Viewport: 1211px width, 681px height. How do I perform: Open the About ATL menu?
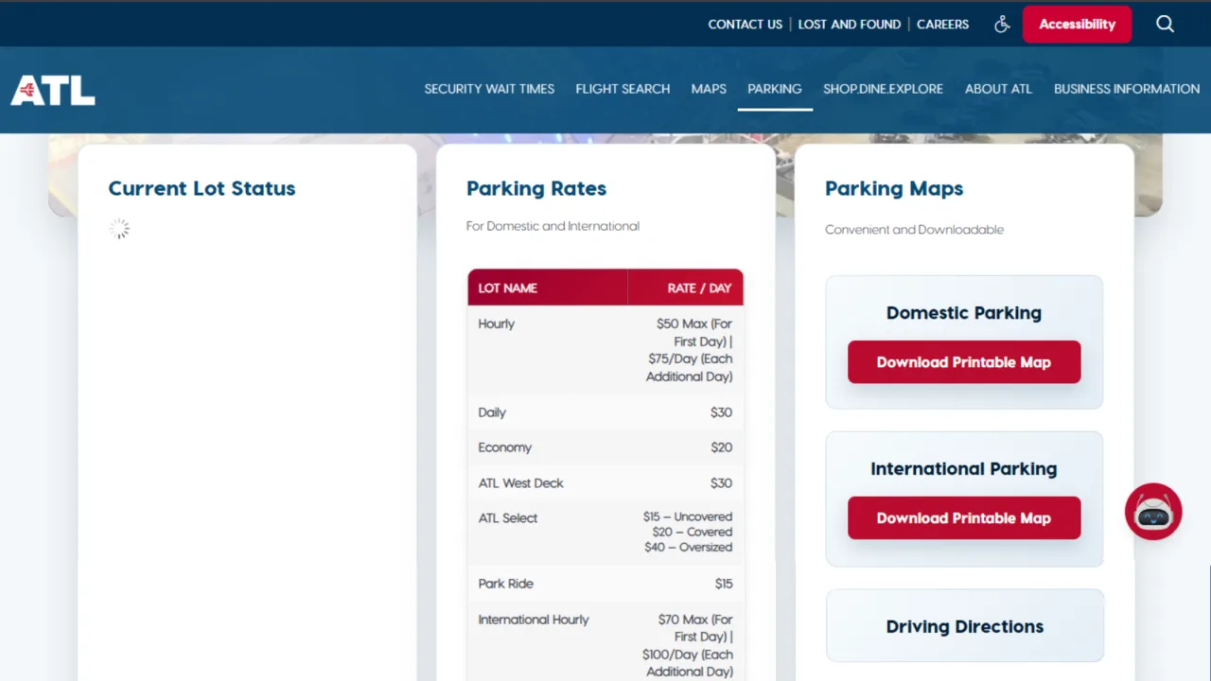coord(998,89)
